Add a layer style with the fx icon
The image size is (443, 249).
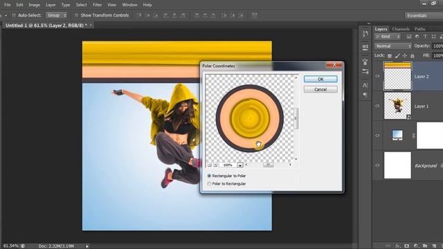point(398,246)
